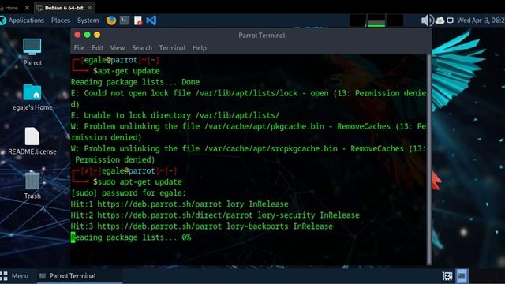Open the System menu
Screen dimensions: 505x284
click(x=88, y=21)
